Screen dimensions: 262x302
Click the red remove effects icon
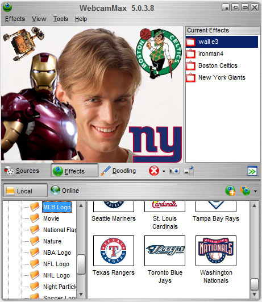point(154,171)
